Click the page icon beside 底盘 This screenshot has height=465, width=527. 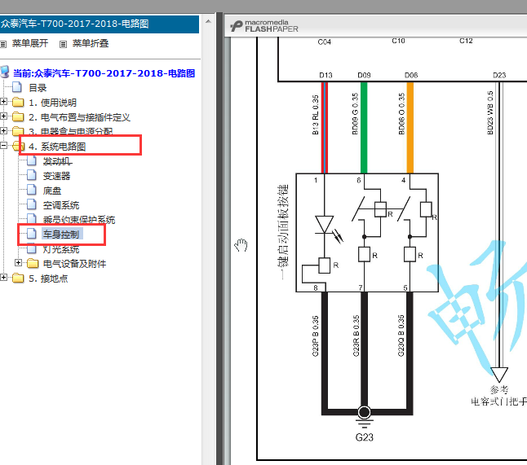(32, 190)
